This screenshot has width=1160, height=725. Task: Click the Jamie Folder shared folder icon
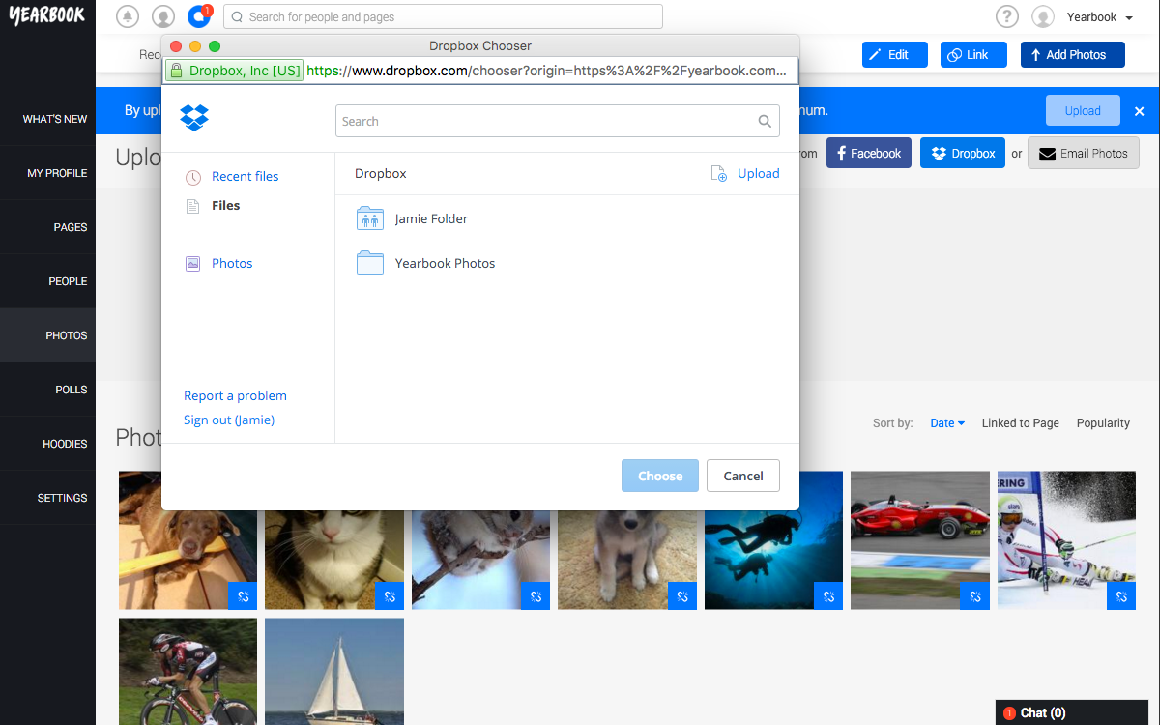pyautogui.click(x=370, y=218)
